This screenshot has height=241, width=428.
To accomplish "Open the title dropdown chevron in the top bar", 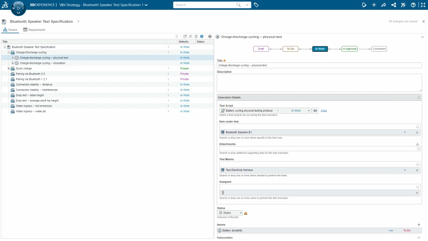I will coord(146,5).
